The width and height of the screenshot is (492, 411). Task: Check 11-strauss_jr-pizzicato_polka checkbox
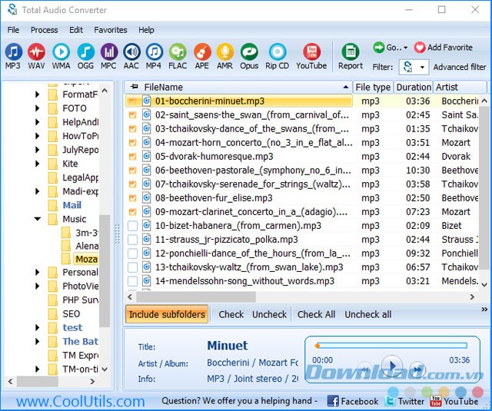(x=133, y=240)
